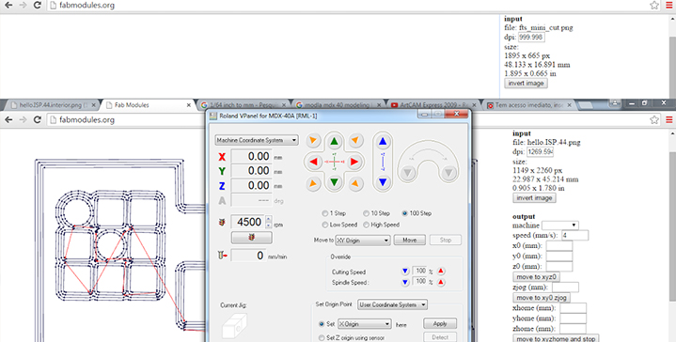Click invert image for hello.ISP.44.png

tap(534, 197)
